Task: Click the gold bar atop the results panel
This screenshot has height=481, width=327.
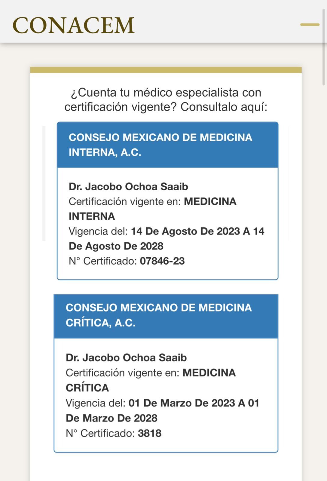Action: pos(166,70)
